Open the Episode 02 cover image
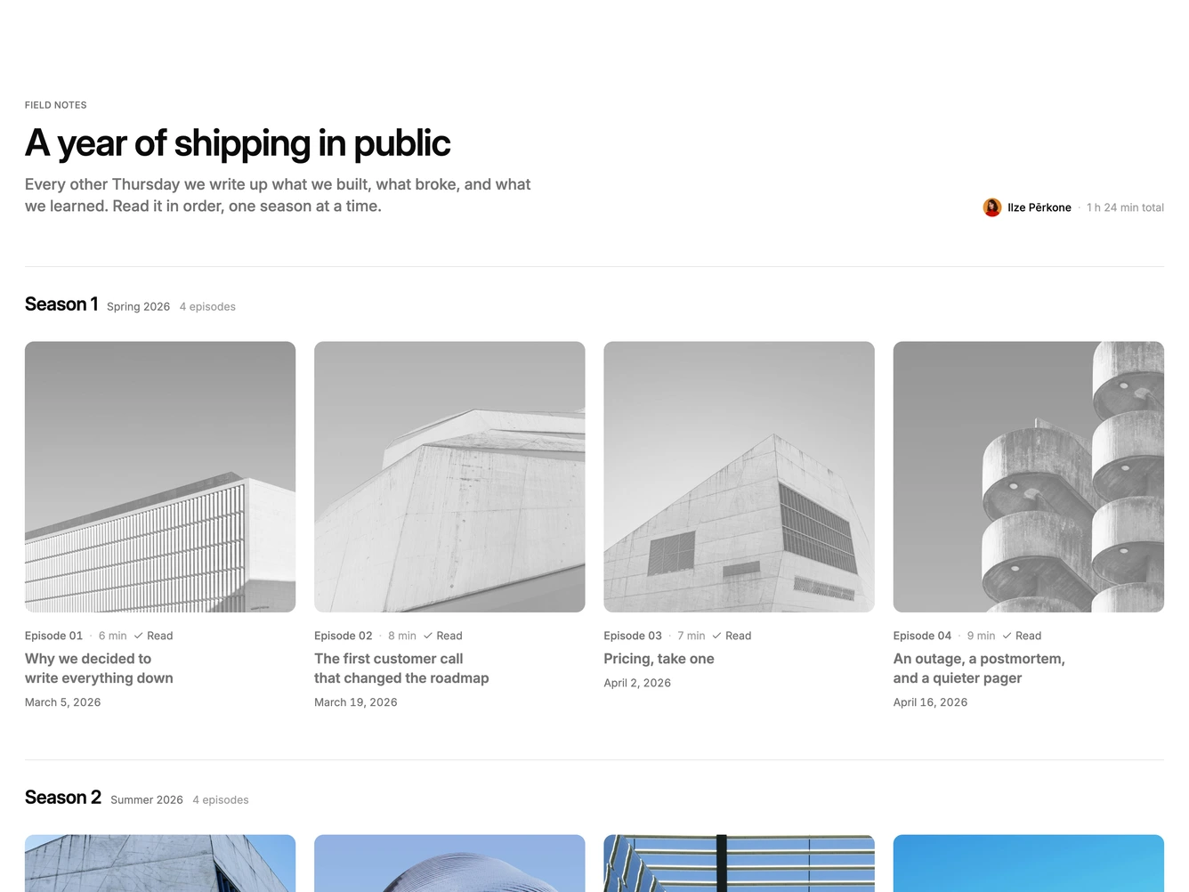The height and width of the screenshot is (892, 1189). click(449, 477)
